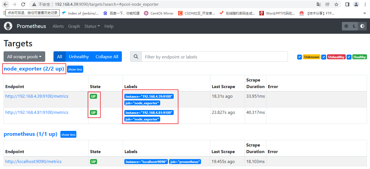The width and height of the screenshot is (370, 169).
Task: Click the share page icon
Action: [328, 4]
